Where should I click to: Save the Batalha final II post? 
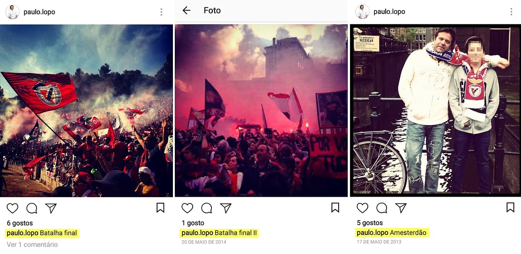point(335,208)
